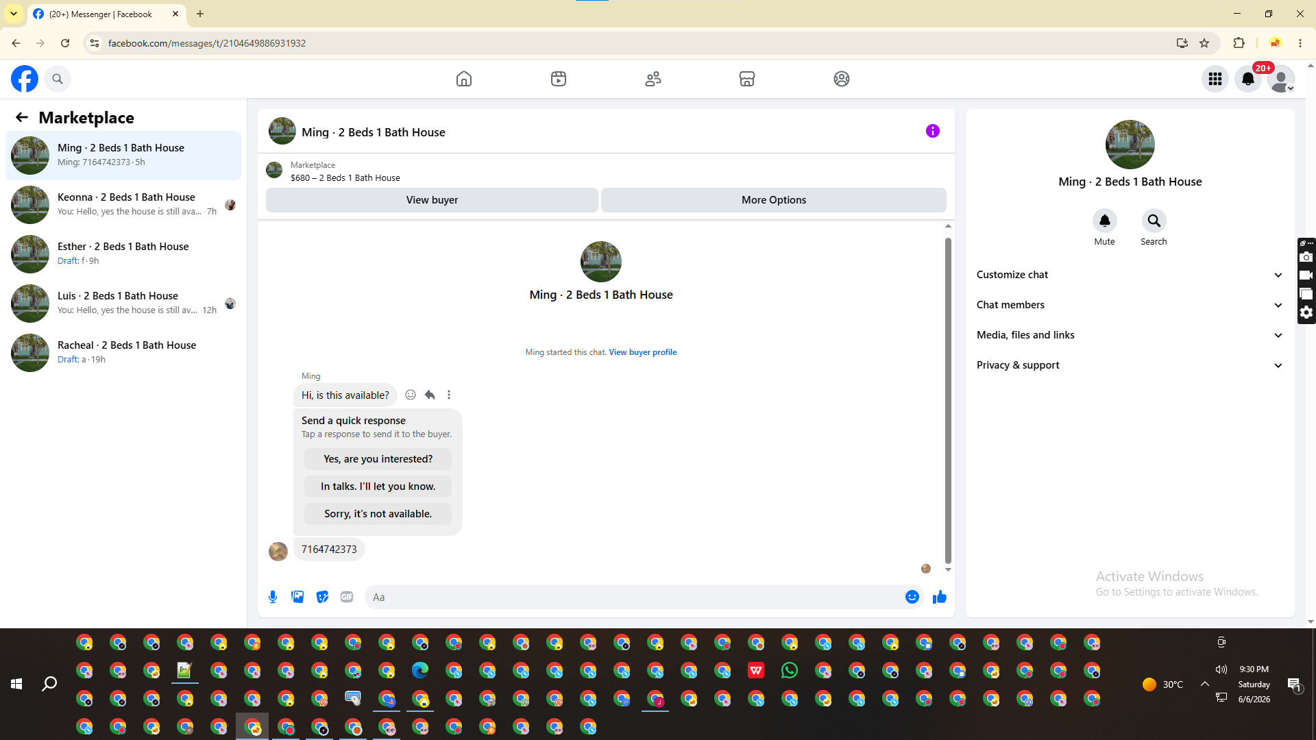The width and height of the screenshot is (1316, 740).
Task: Open Racheal's 2 Beds 1 Bath House chat
Action: coord(123,353)
